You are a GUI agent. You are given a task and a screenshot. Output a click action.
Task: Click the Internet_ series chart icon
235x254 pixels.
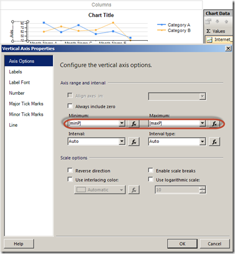209,40
